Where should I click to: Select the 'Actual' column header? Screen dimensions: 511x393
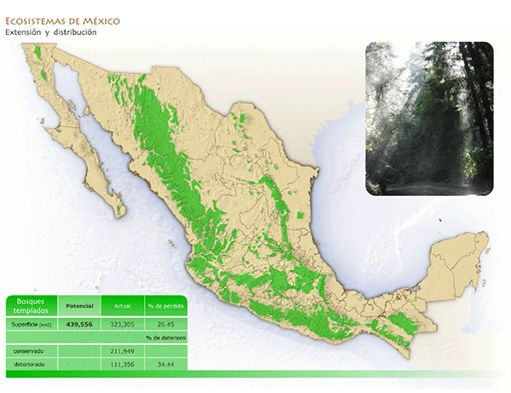pyautogui.click(x=123, y=306)
